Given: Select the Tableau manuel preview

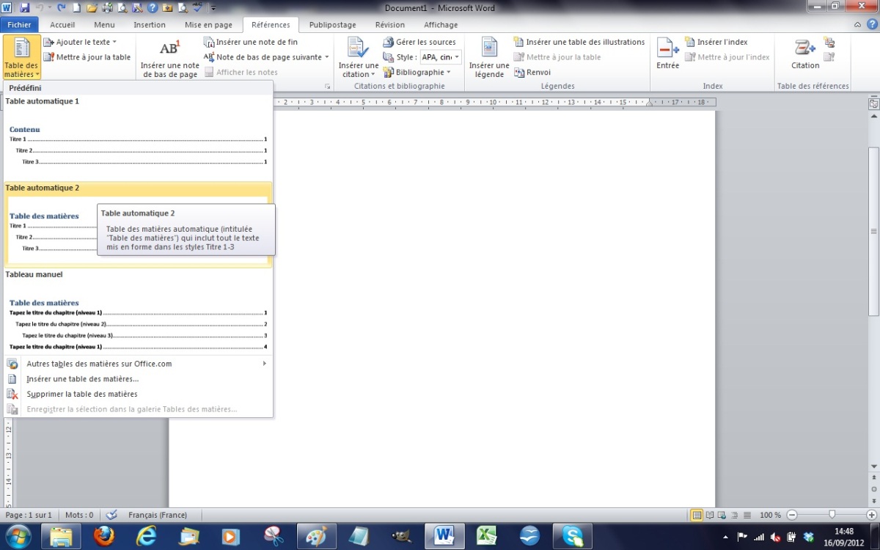Looking at the screenshot, I should tap(138, 312).
